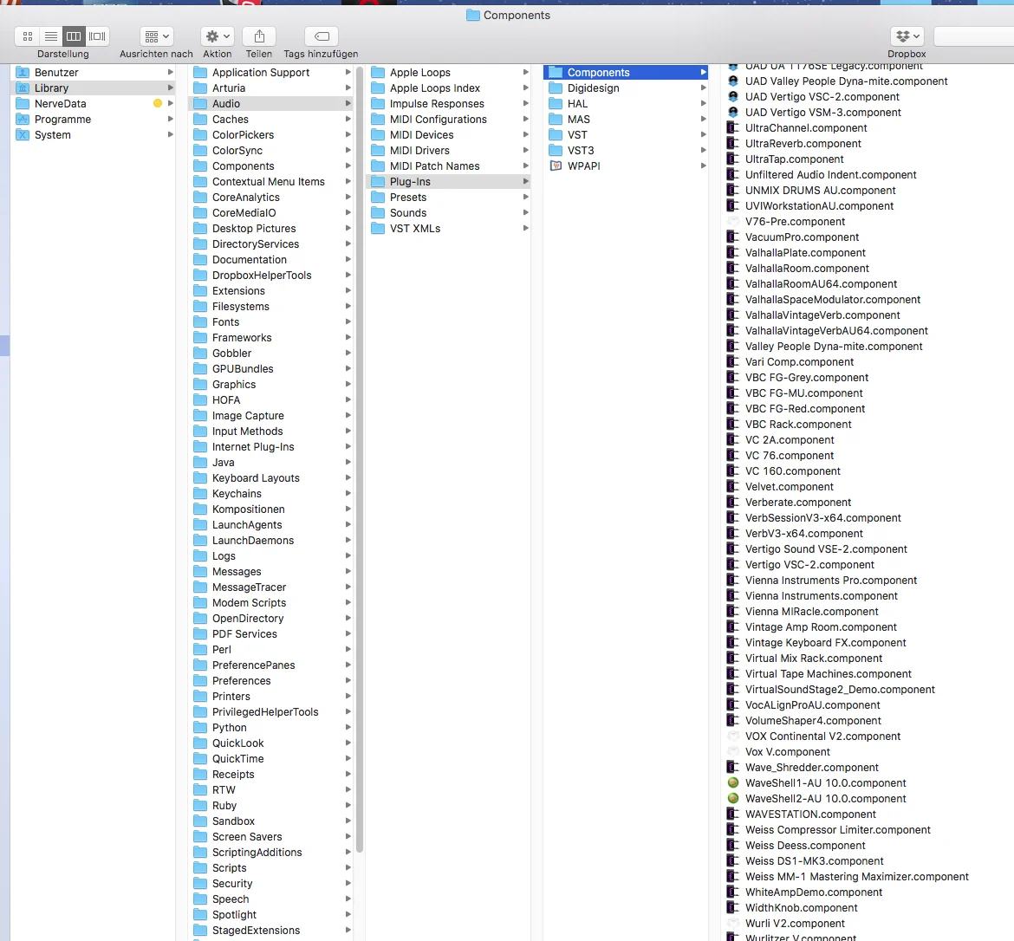Select the Programme folder icon

[23, 119]
